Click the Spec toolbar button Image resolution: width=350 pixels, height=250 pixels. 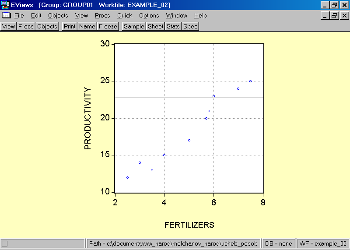(x=190, y=26)
